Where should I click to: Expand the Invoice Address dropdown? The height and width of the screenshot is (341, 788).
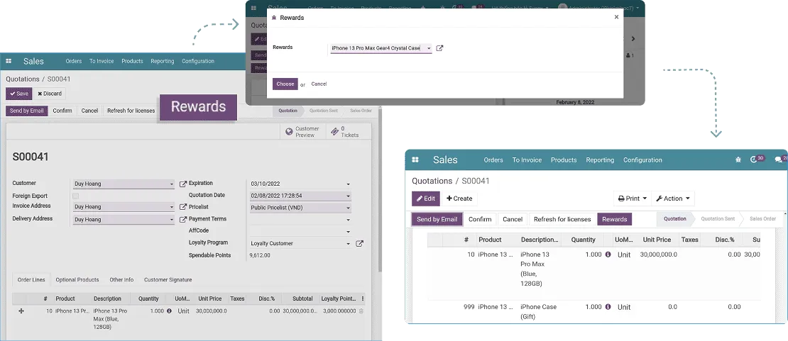[x=171, y=207]
